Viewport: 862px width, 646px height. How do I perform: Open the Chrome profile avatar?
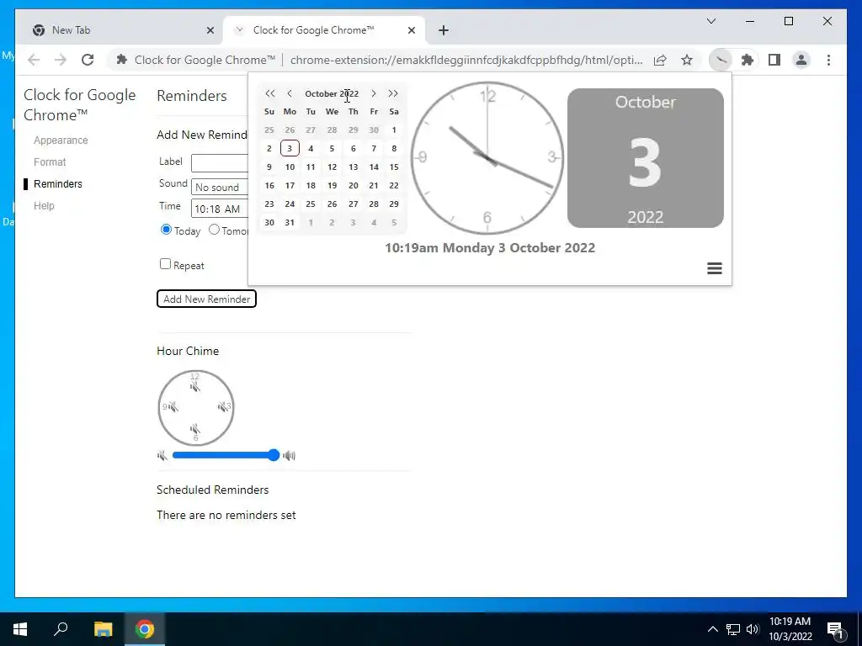coord(801,60)
